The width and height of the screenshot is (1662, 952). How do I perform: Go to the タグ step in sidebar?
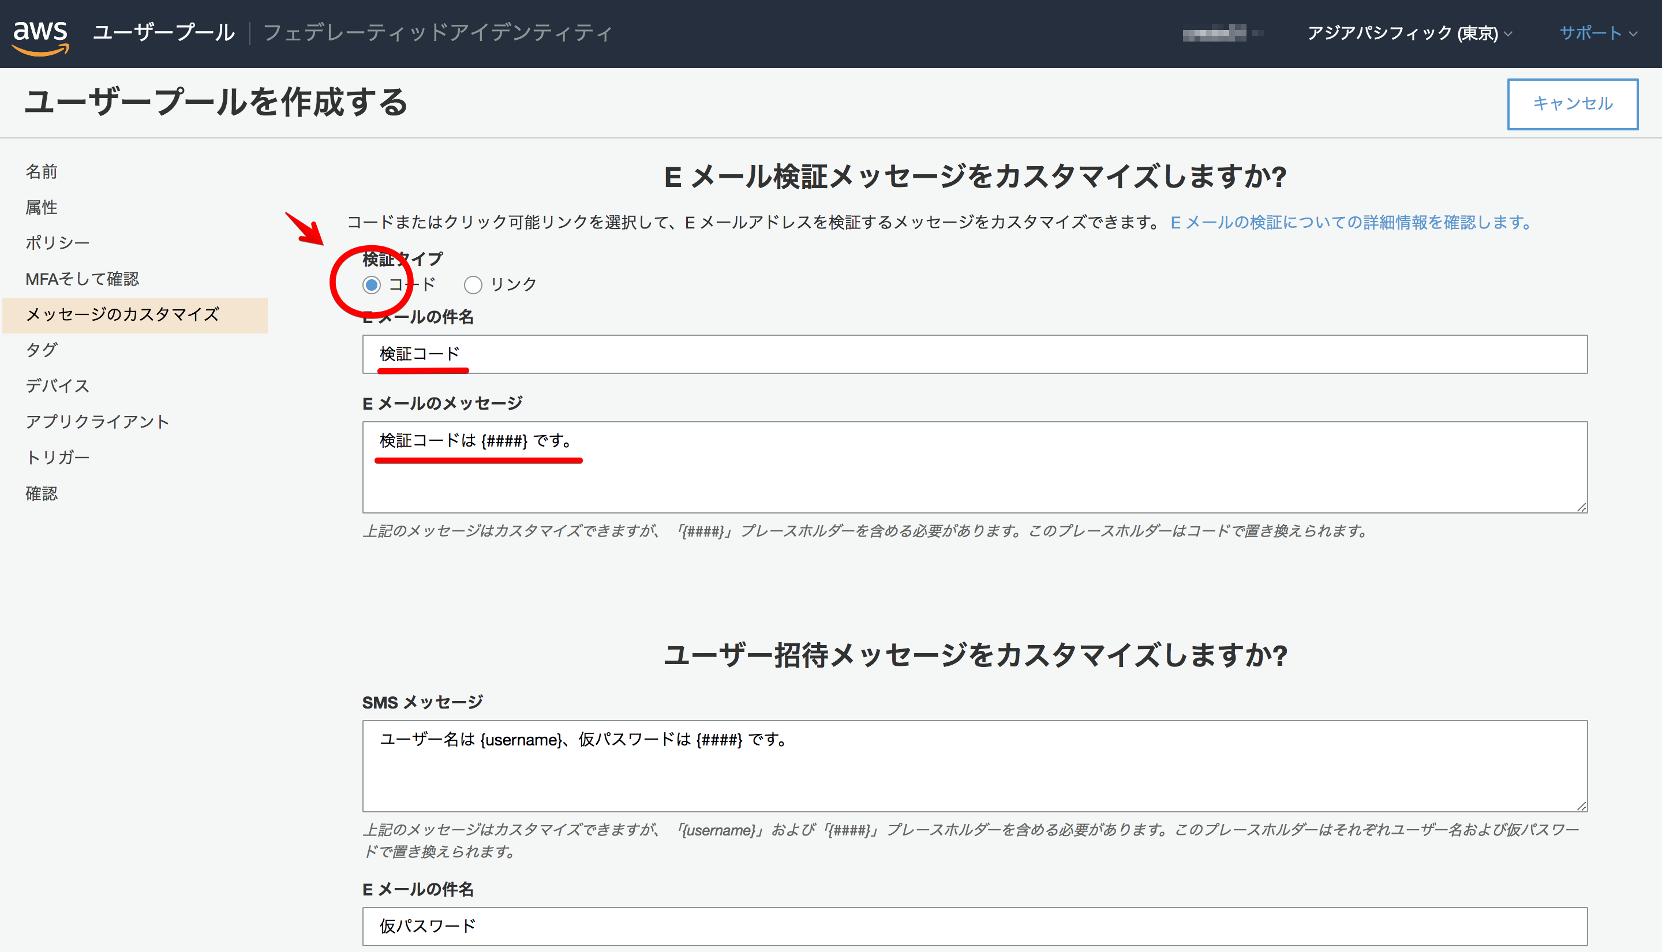click(x=41, y=350)
